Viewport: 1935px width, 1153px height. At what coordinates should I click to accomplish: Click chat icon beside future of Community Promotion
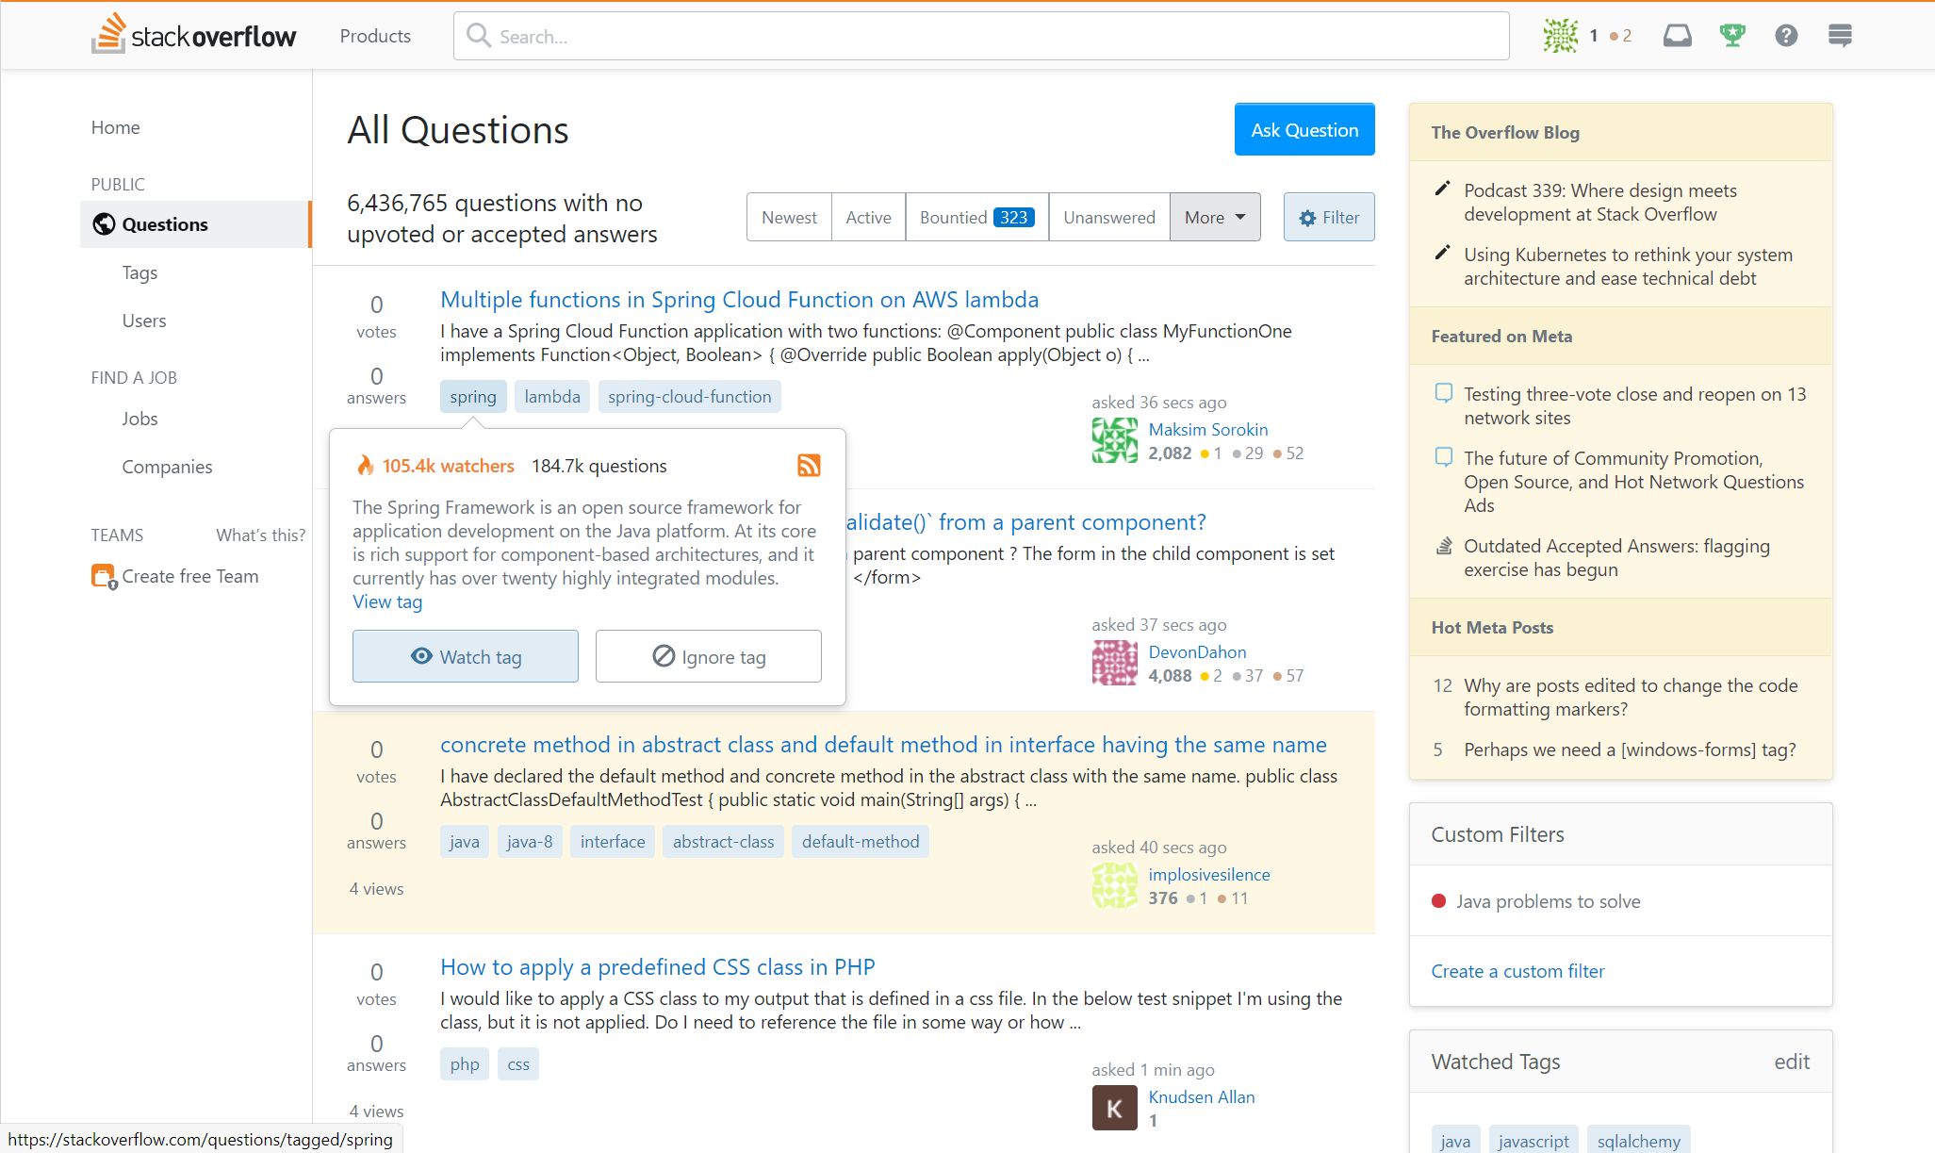1443,456
